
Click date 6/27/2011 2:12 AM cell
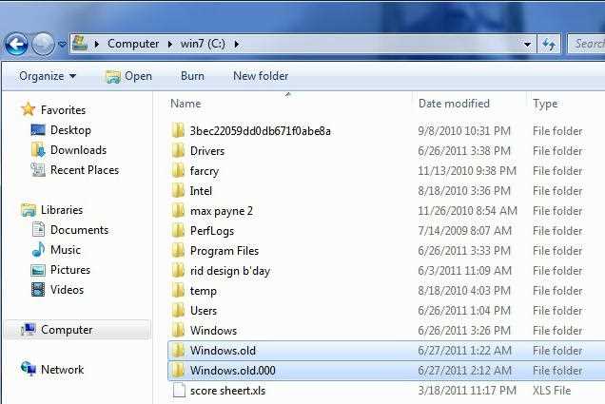[464, 371]
